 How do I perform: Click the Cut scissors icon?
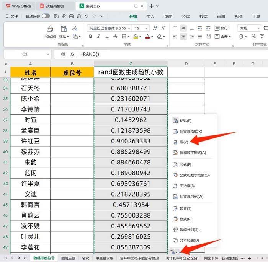75,28
